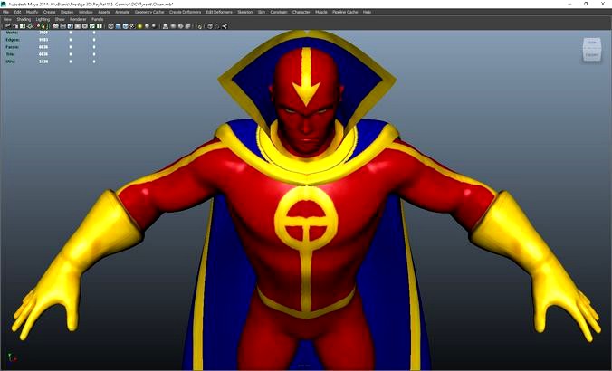Open the Window menu

(85, 12)
